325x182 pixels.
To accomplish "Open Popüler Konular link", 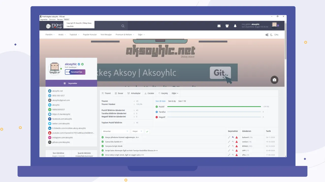I will click(90, 35).
